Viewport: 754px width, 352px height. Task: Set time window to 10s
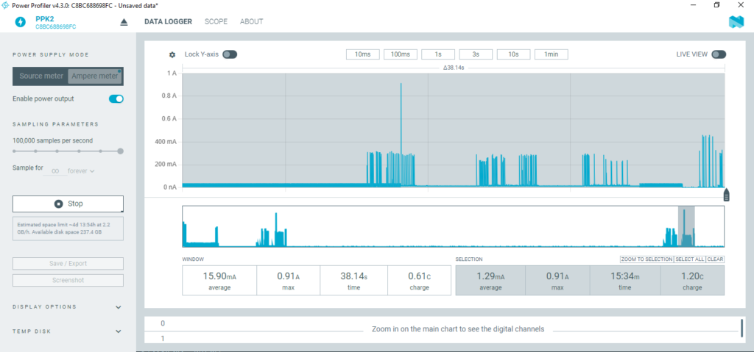click(x=513, y=54)
